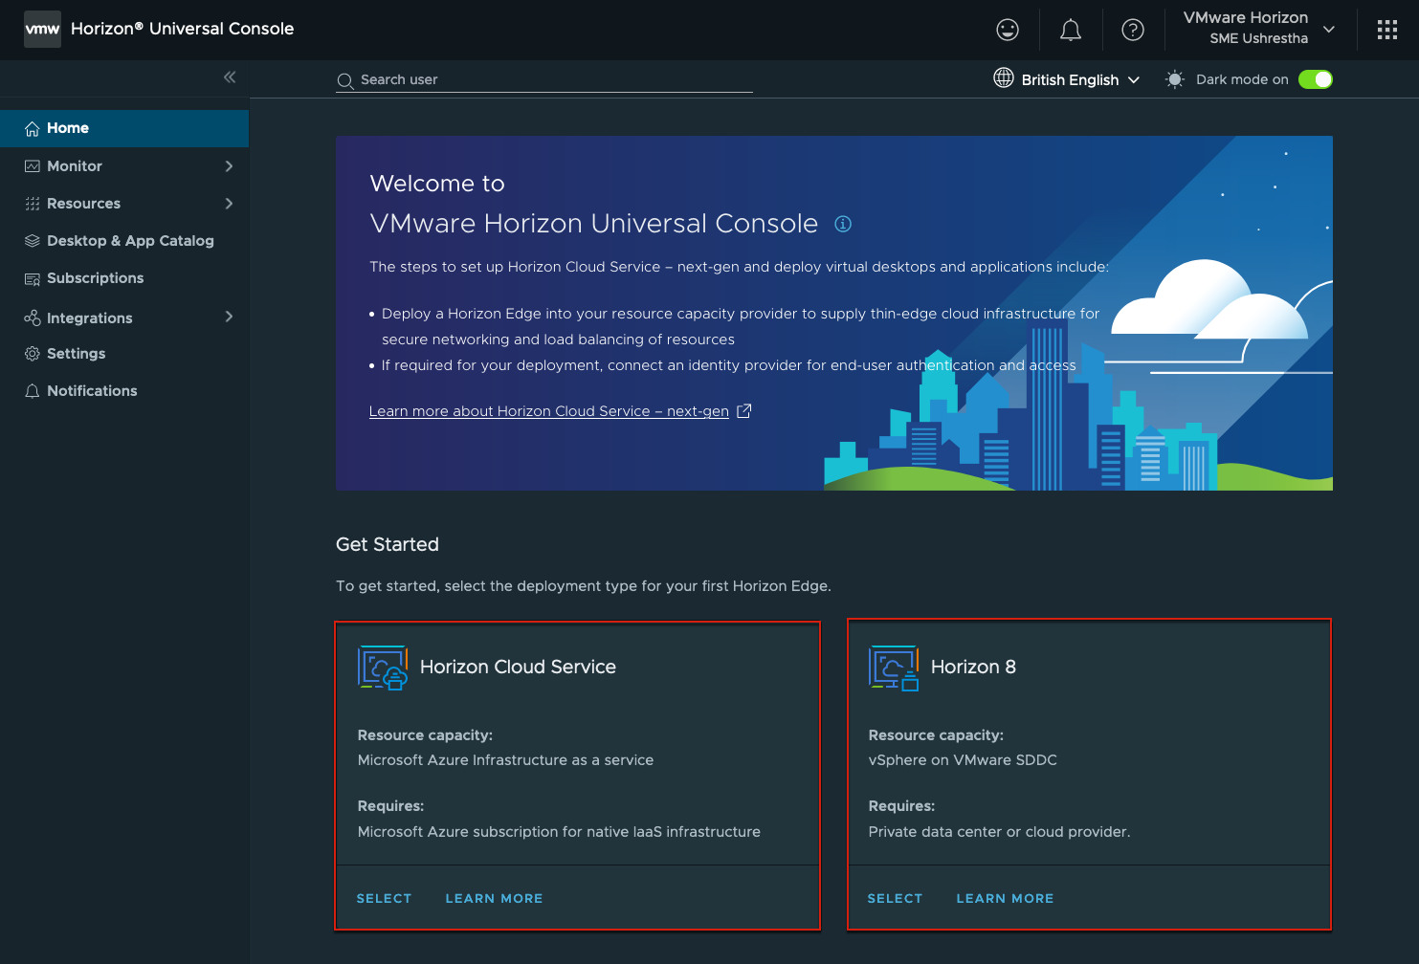
Task: Expand the Integrations submenu chevron
Action: [229, 317]
